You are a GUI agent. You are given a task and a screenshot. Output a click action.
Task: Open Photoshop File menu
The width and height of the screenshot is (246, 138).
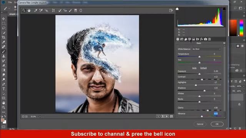[x=10, y=2]
